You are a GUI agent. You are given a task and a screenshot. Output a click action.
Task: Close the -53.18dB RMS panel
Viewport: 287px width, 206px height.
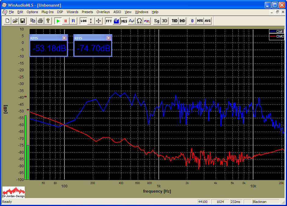pos(64,38)
